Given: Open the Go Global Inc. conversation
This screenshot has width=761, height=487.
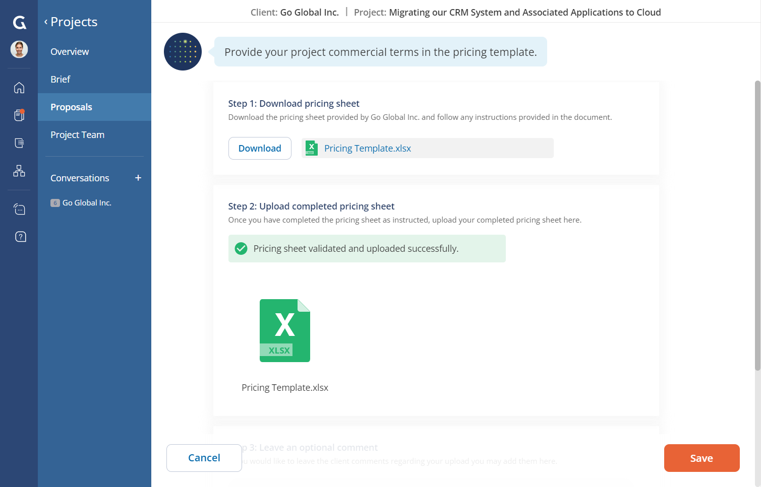Looking at the screenshot, I should click(87, 202).
